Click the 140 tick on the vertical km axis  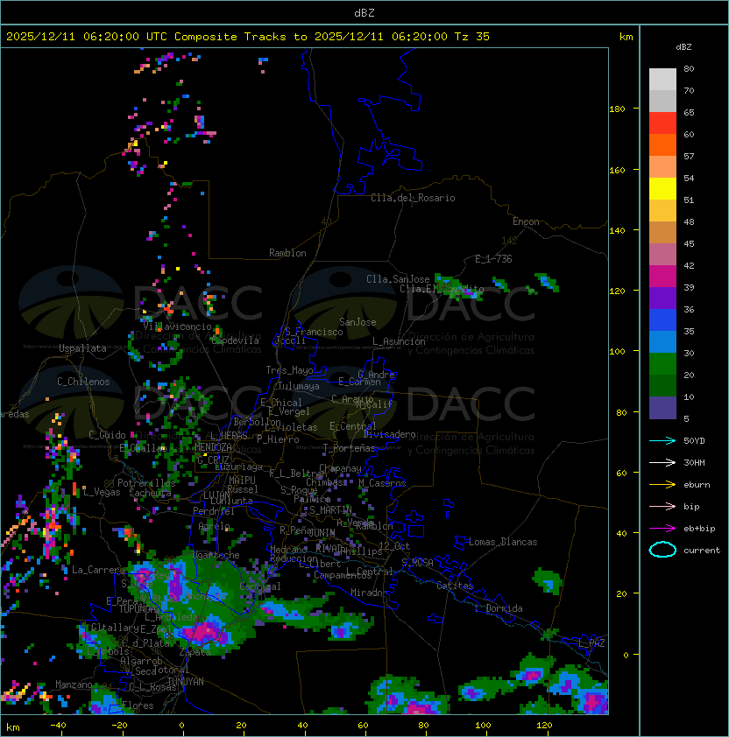pos(617,230)
